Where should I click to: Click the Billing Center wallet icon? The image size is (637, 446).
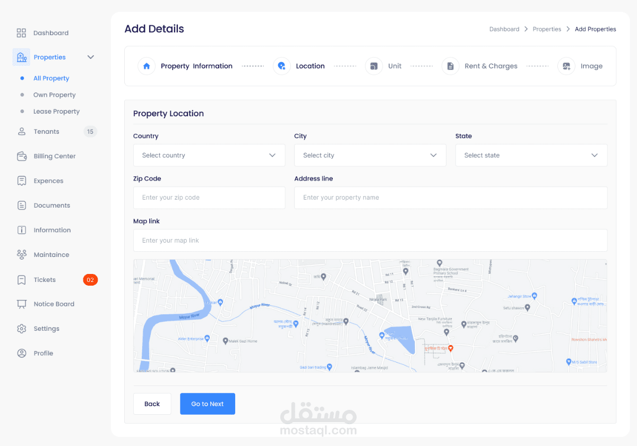point(22,156)
